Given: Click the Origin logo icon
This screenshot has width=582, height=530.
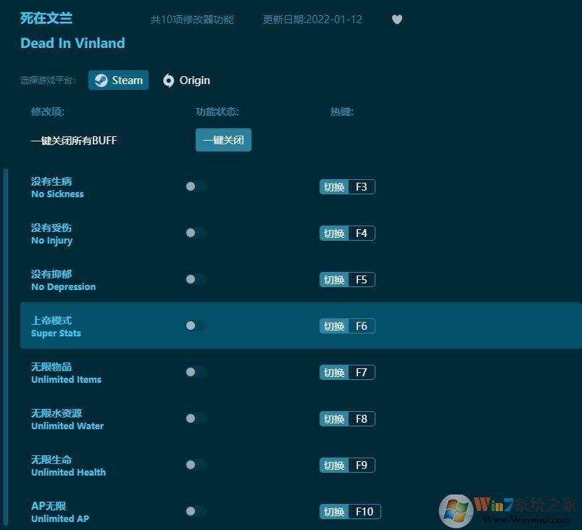Looking at the screenshot, I should [x=169, y=80].
